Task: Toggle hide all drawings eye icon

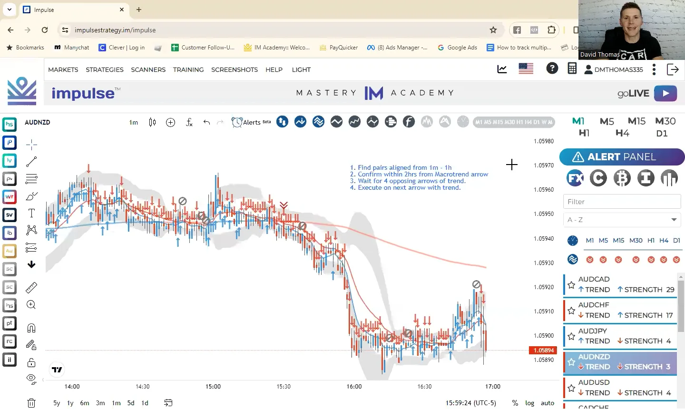Action: point(31,379)
